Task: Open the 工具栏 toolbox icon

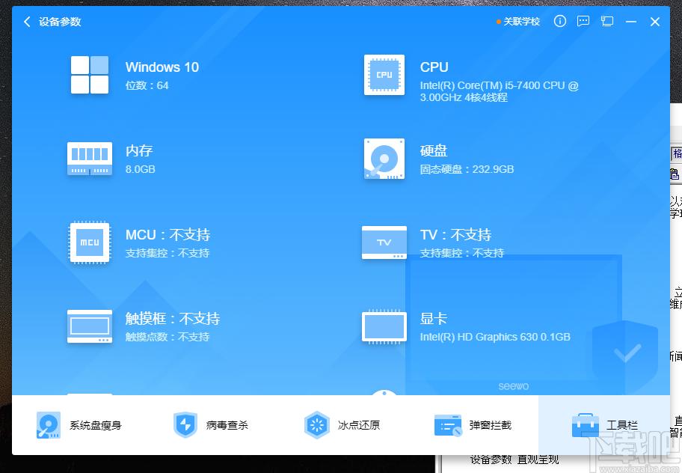Action: point(585,425)
